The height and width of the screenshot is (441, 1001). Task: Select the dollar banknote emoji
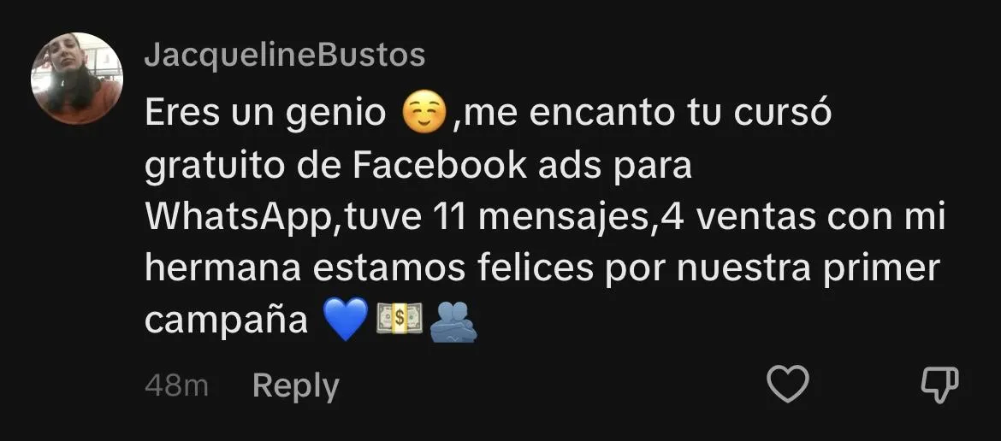tap(400, 319)
